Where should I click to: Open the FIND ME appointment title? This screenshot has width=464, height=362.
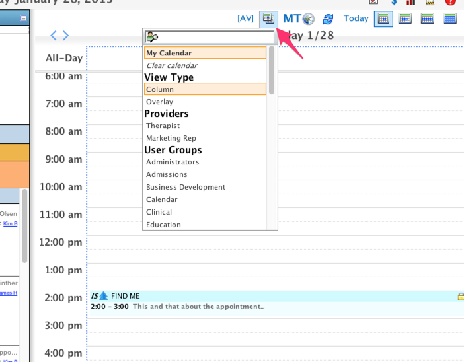click(x=125, y=296)
